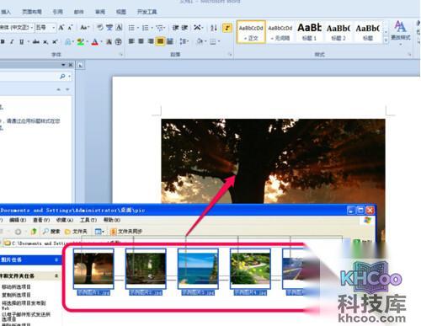This screenshot has width=421, height=326.
Task: Click the Shrink Font icon
Action: [x=70, y=28]
